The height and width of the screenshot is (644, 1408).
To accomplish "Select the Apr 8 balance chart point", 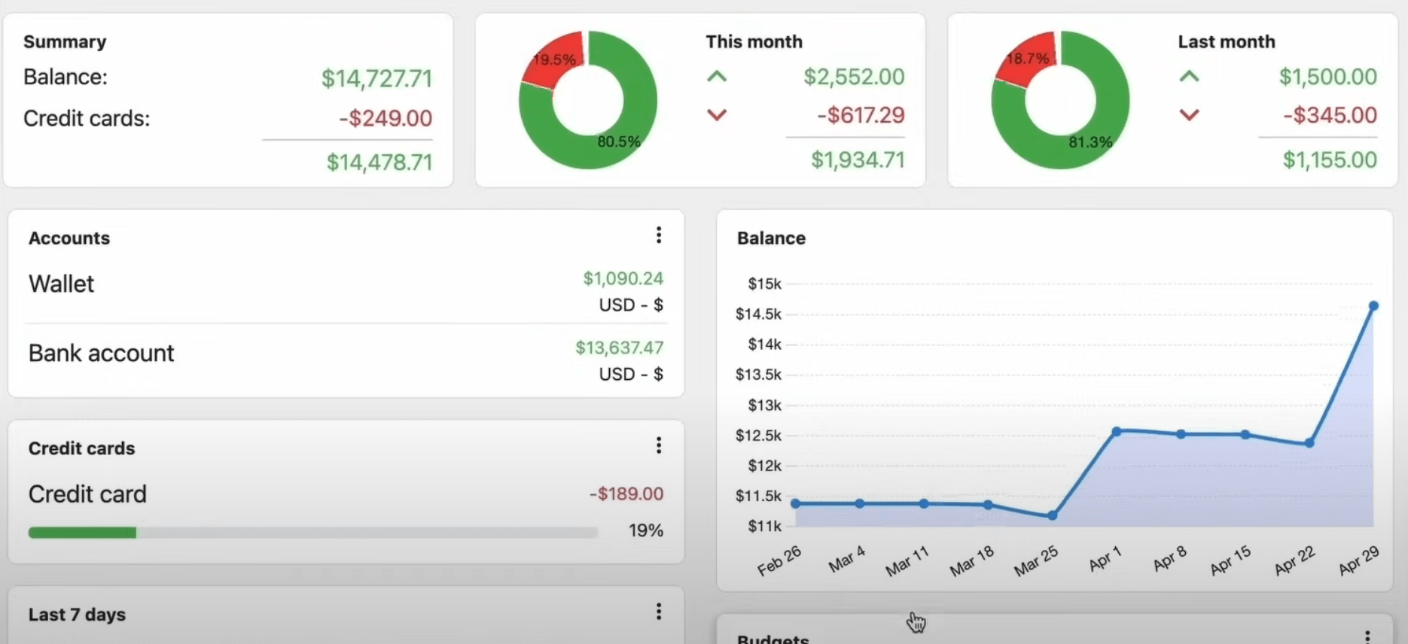I will pyautogui.click(x=1181, y=434).
